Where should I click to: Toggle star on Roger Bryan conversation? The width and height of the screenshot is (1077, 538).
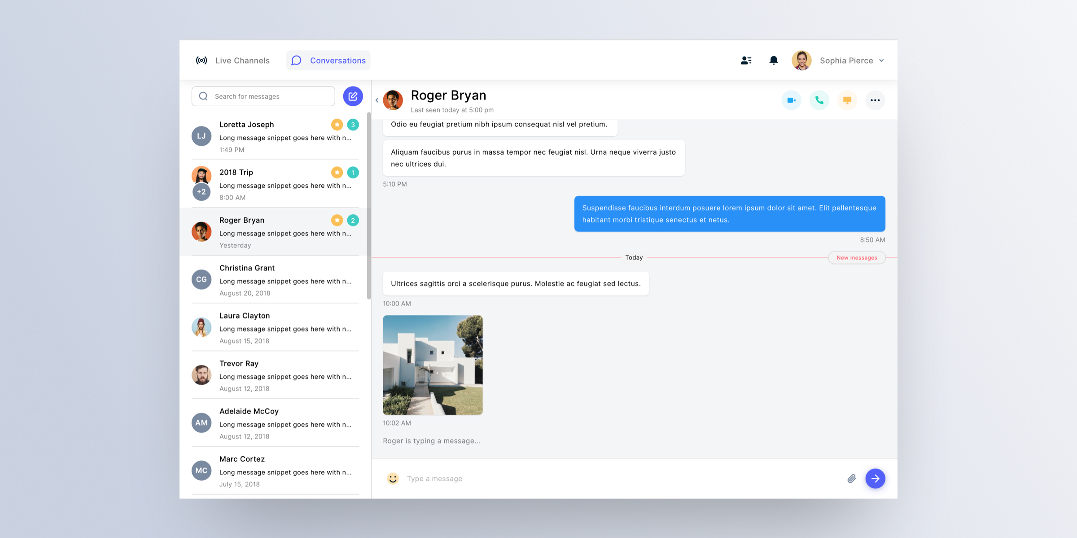(337, 220)
